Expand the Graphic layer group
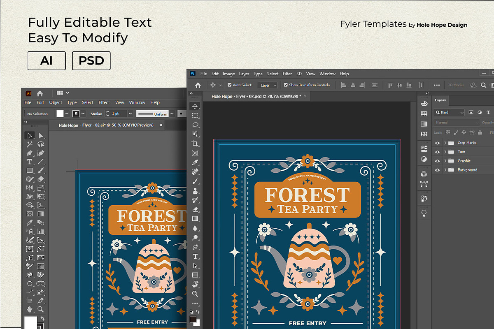This screenshot has height=329, width=494. (445, 161)
